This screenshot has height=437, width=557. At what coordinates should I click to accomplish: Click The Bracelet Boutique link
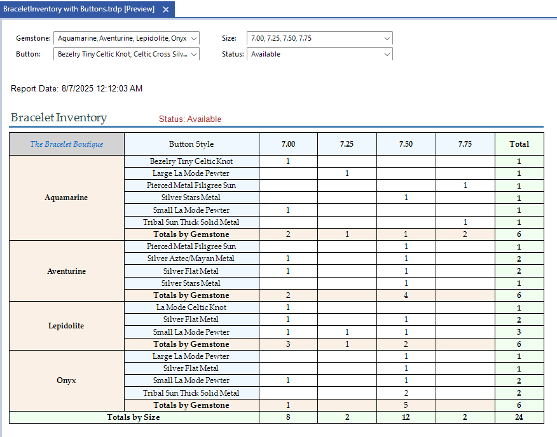tap(67, 144)
